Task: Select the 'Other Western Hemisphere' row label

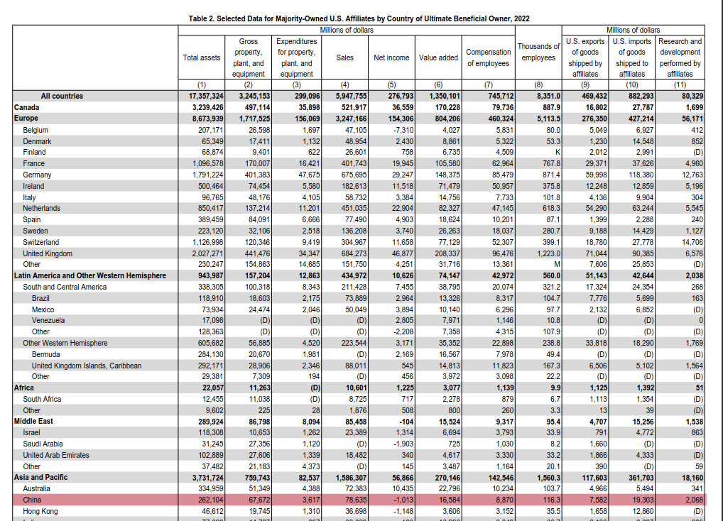Action: [65, 343]
